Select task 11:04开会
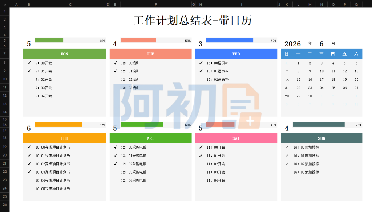The height and width of the screenshot is (212, 372). [216, 180]
